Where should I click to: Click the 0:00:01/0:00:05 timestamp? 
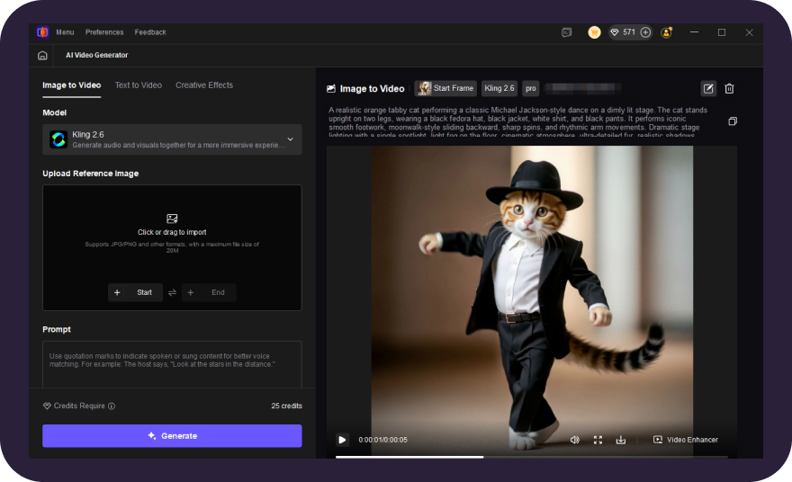point(382,440)
